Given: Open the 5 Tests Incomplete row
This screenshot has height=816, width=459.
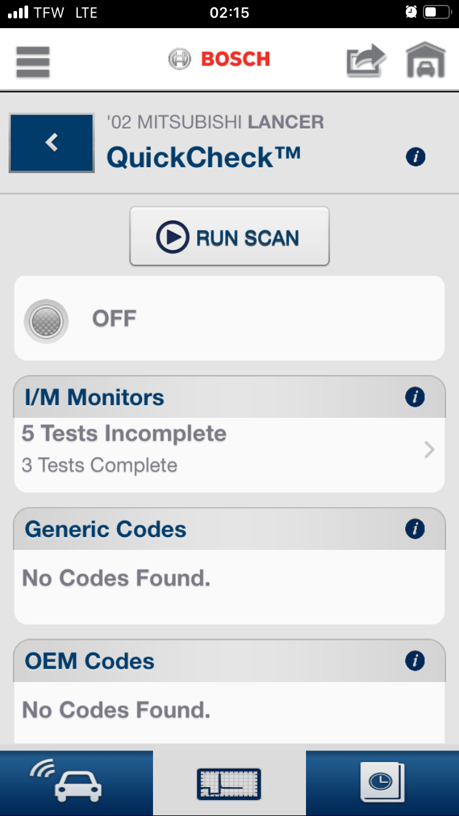Looking at the screenshot, I should pyautogui.click(x=124, y=434).
